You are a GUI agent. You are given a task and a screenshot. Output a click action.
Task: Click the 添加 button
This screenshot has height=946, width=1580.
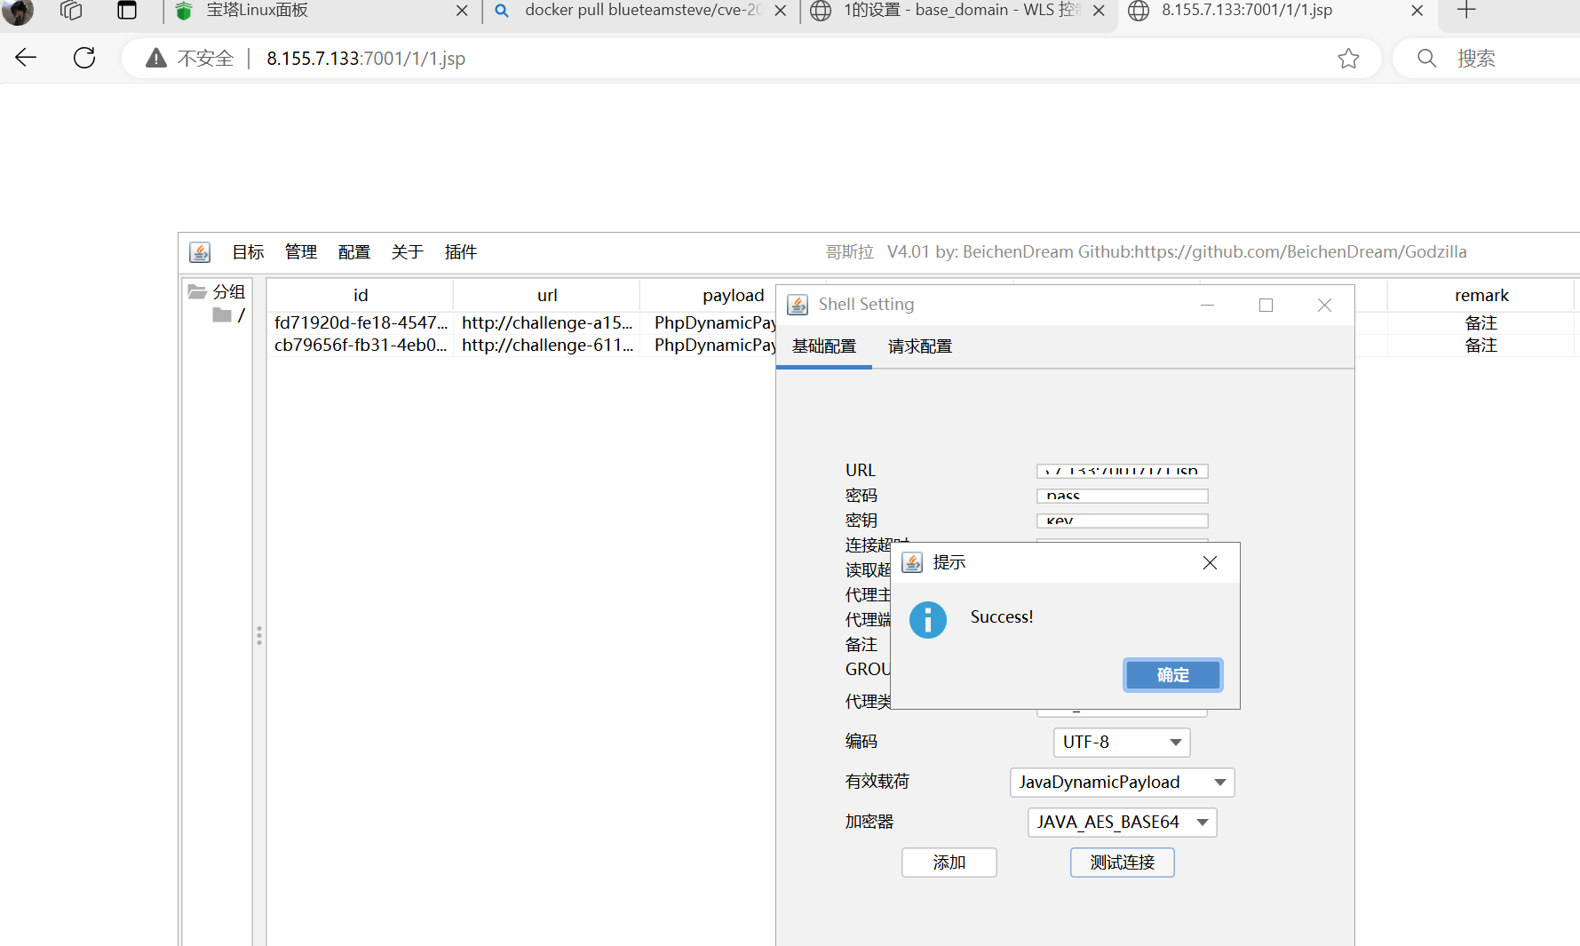(x=949, y=863)
